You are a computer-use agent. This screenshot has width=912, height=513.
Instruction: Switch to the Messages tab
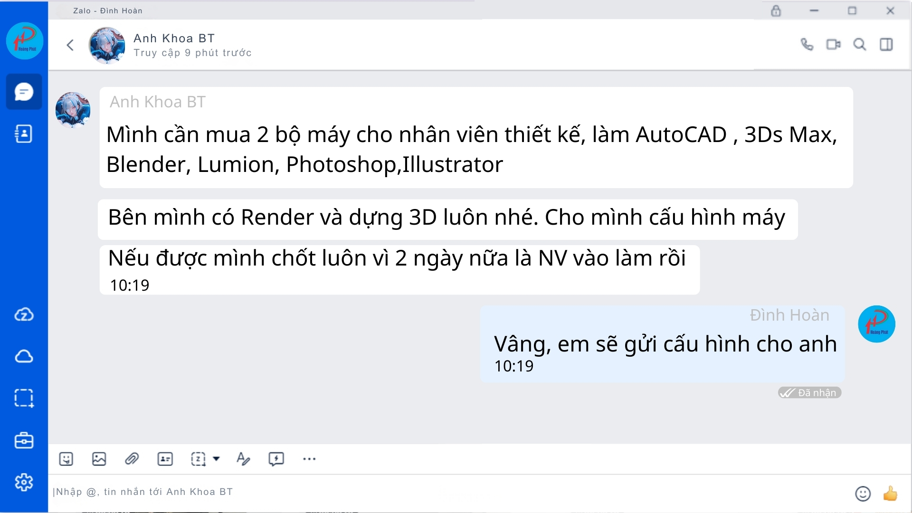tap(24, 91)
